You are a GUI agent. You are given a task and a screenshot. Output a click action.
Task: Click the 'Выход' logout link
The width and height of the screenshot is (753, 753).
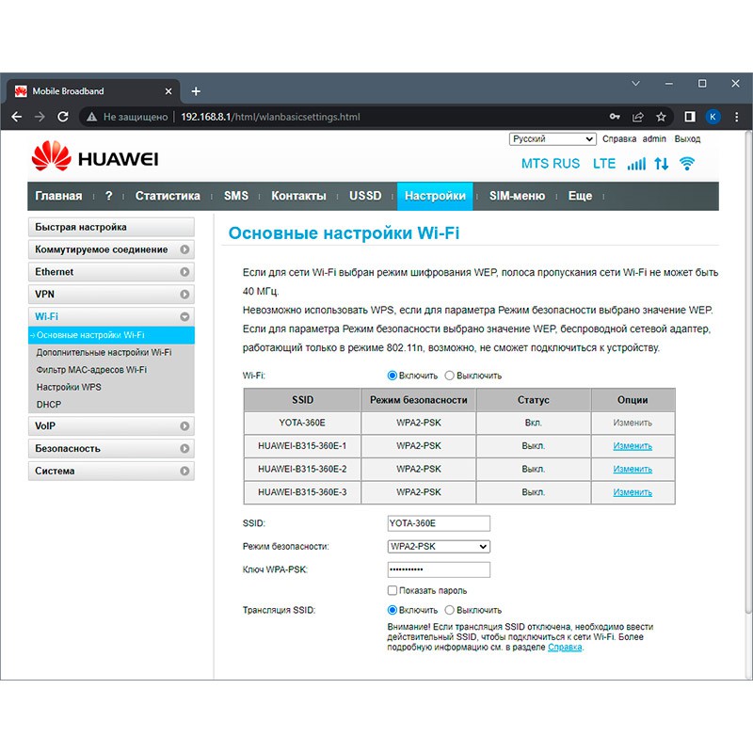click(687, 139)
